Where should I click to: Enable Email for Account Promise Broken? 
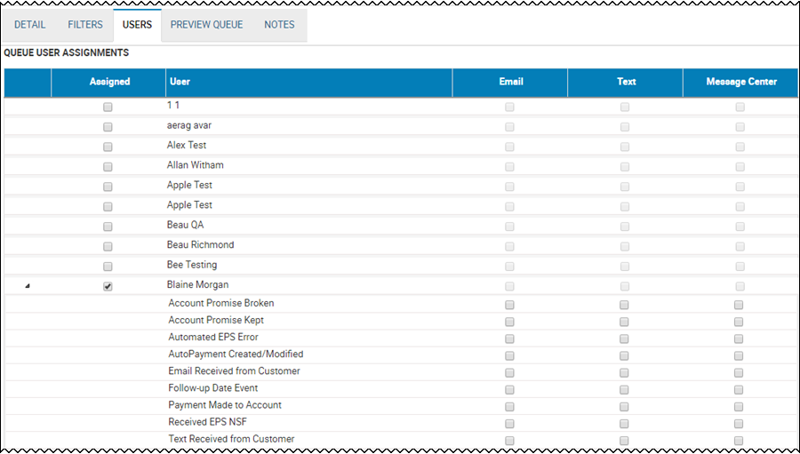tap(509, 305)
